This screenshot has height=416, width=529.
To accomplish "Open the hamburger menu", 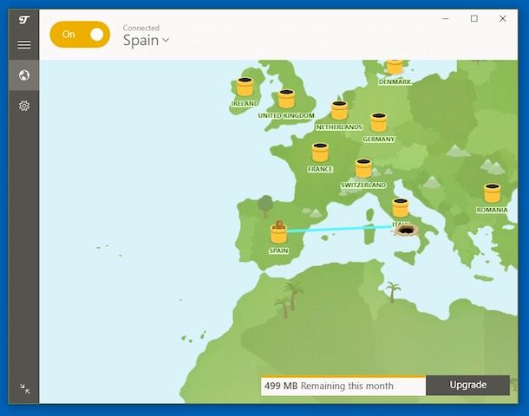I will click(24, 44).
